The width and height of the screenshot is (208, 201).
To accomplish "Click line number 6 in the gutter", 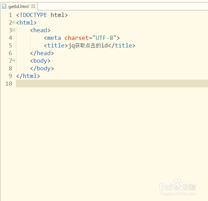I will 10,53.
